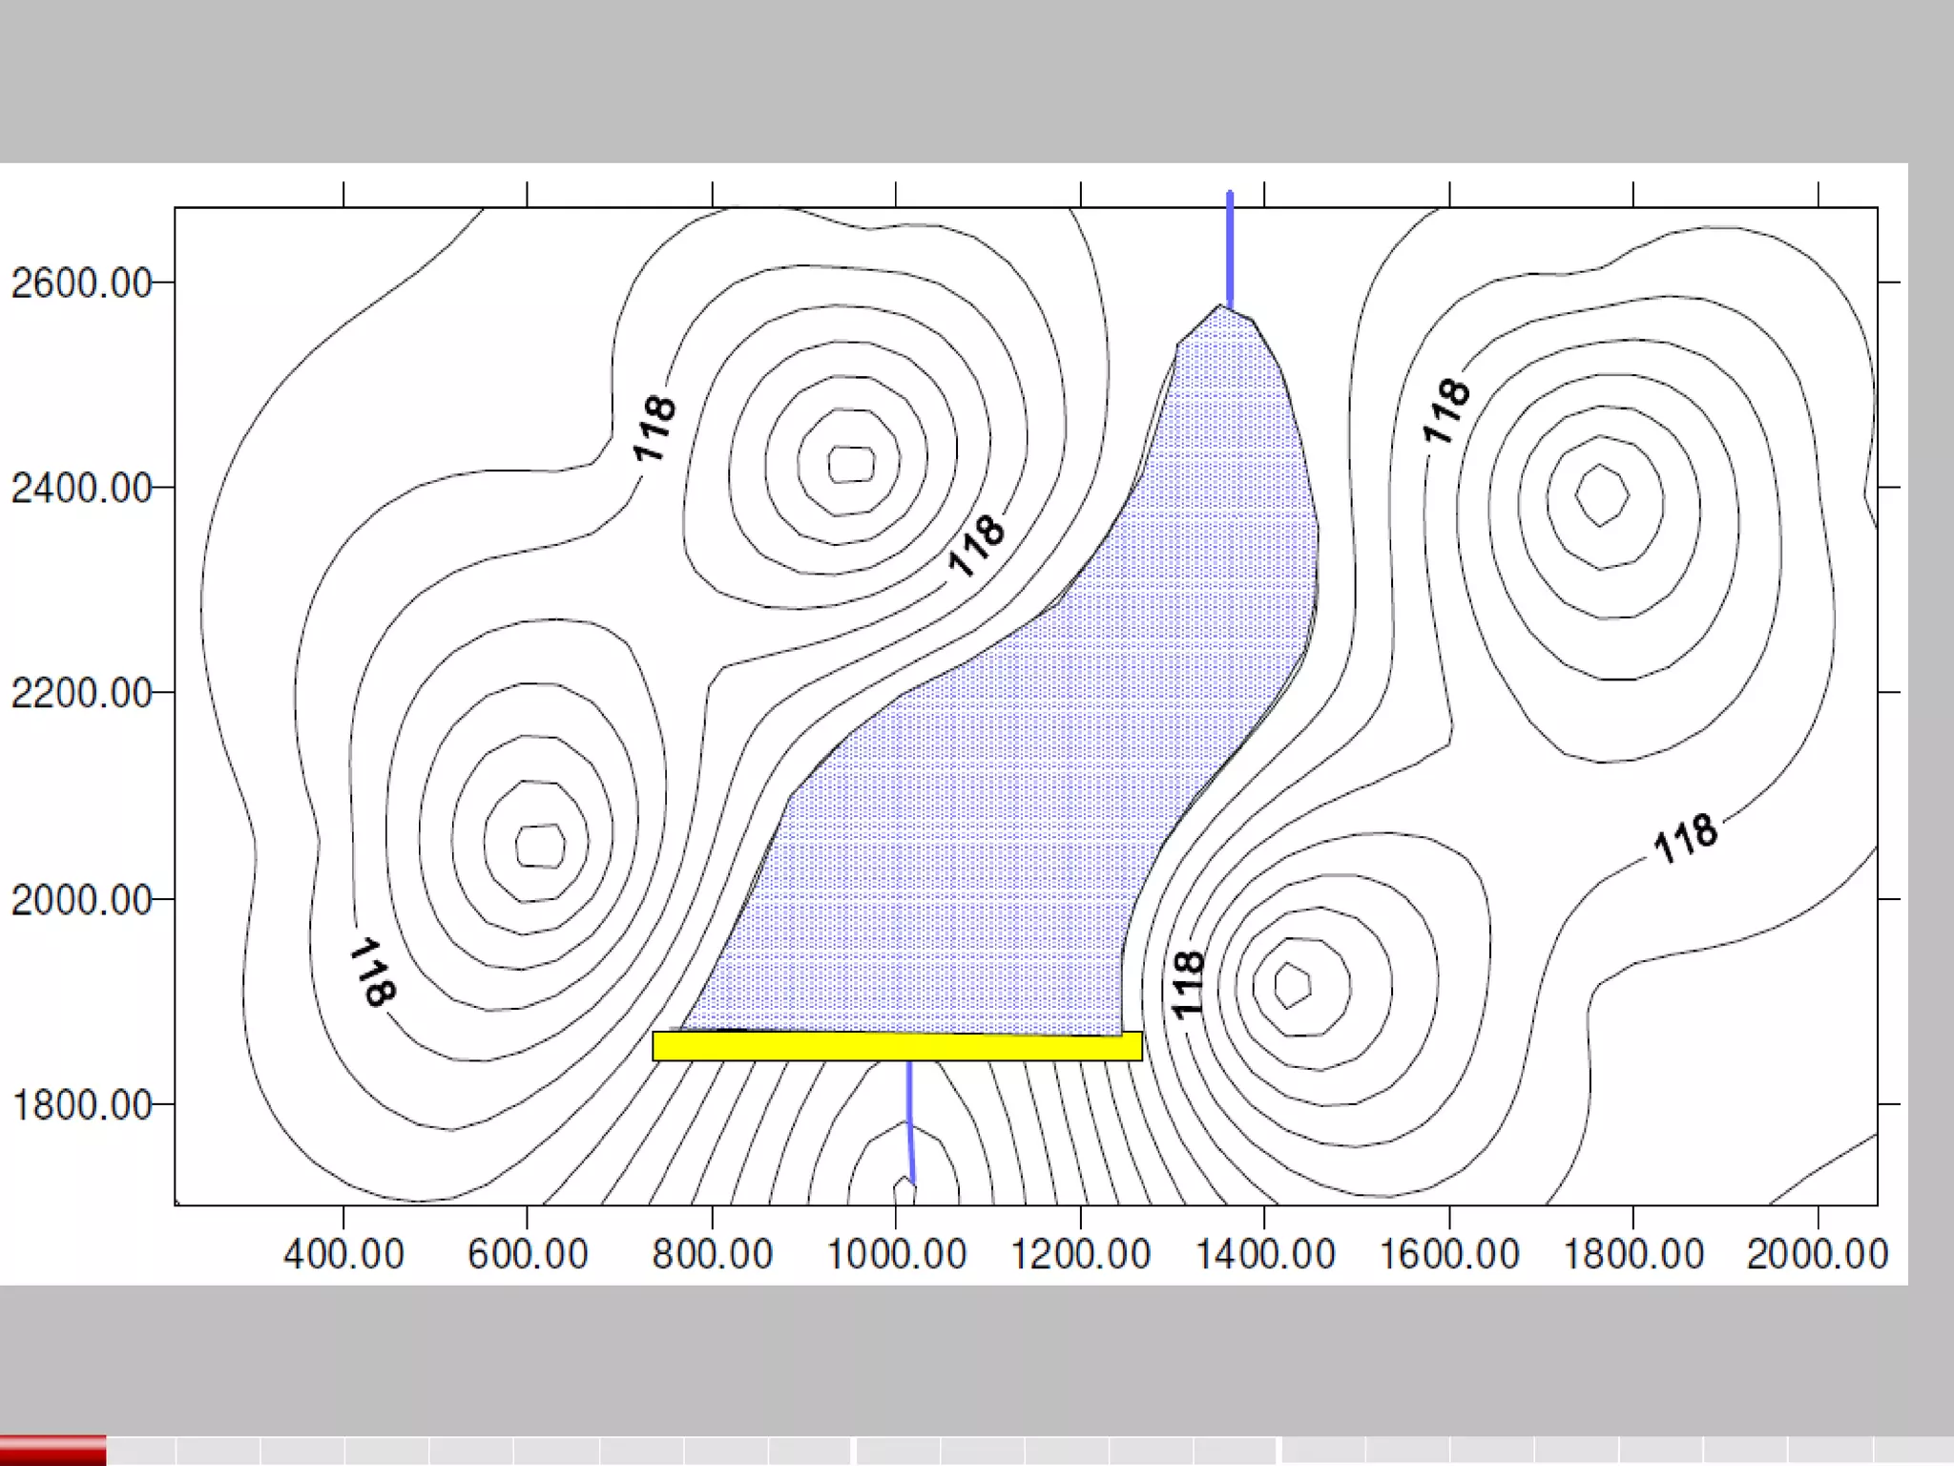This screenshot has width=1954, height=1466.
Task: Click the 2600.00 y-axis label
Action: coord(81,283)
